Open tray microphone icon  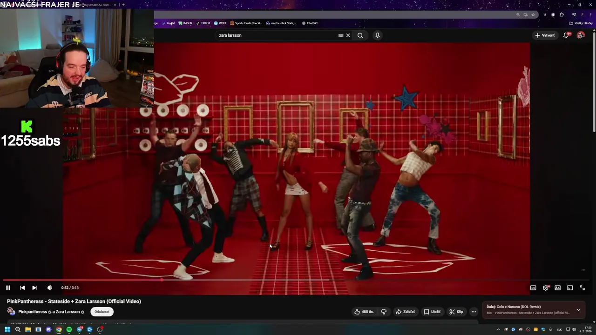coord(550,329)
